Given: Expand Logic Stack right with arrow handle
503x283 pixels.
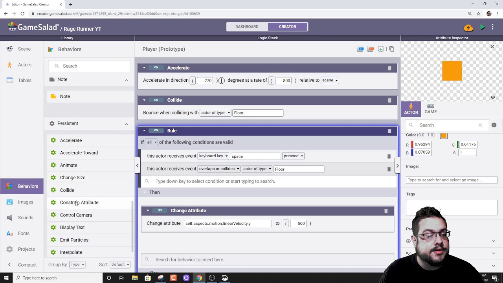Looking at the screenshot, I should [397, 165].
